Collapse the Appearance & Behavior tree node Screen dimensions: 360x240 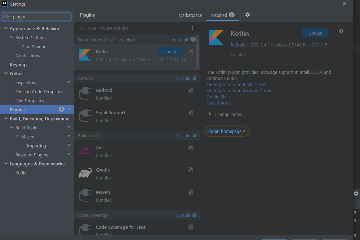pyautogui.click(x=6, y=28)
